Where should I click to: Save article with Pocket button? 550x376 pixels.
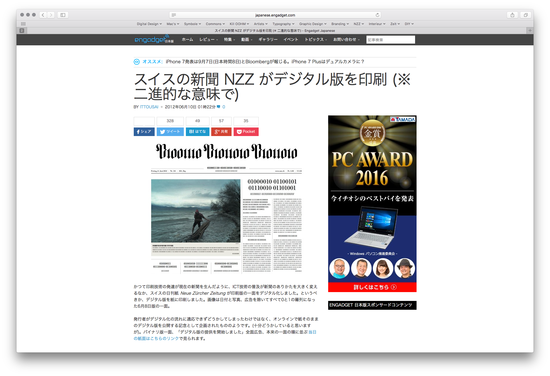click(246, 132)
